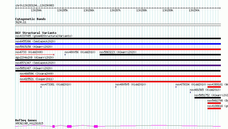Viewport: 228px width, 129px height.
Task: Click the 130288k ruler label
Action: click(x=142, y=10)
